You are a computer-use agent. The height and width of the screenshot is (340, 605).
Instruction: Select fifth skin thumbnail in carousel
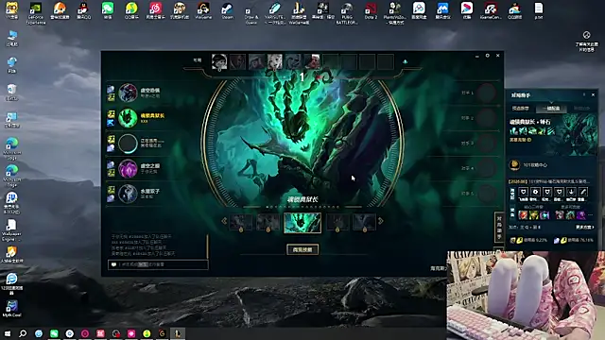365,223
